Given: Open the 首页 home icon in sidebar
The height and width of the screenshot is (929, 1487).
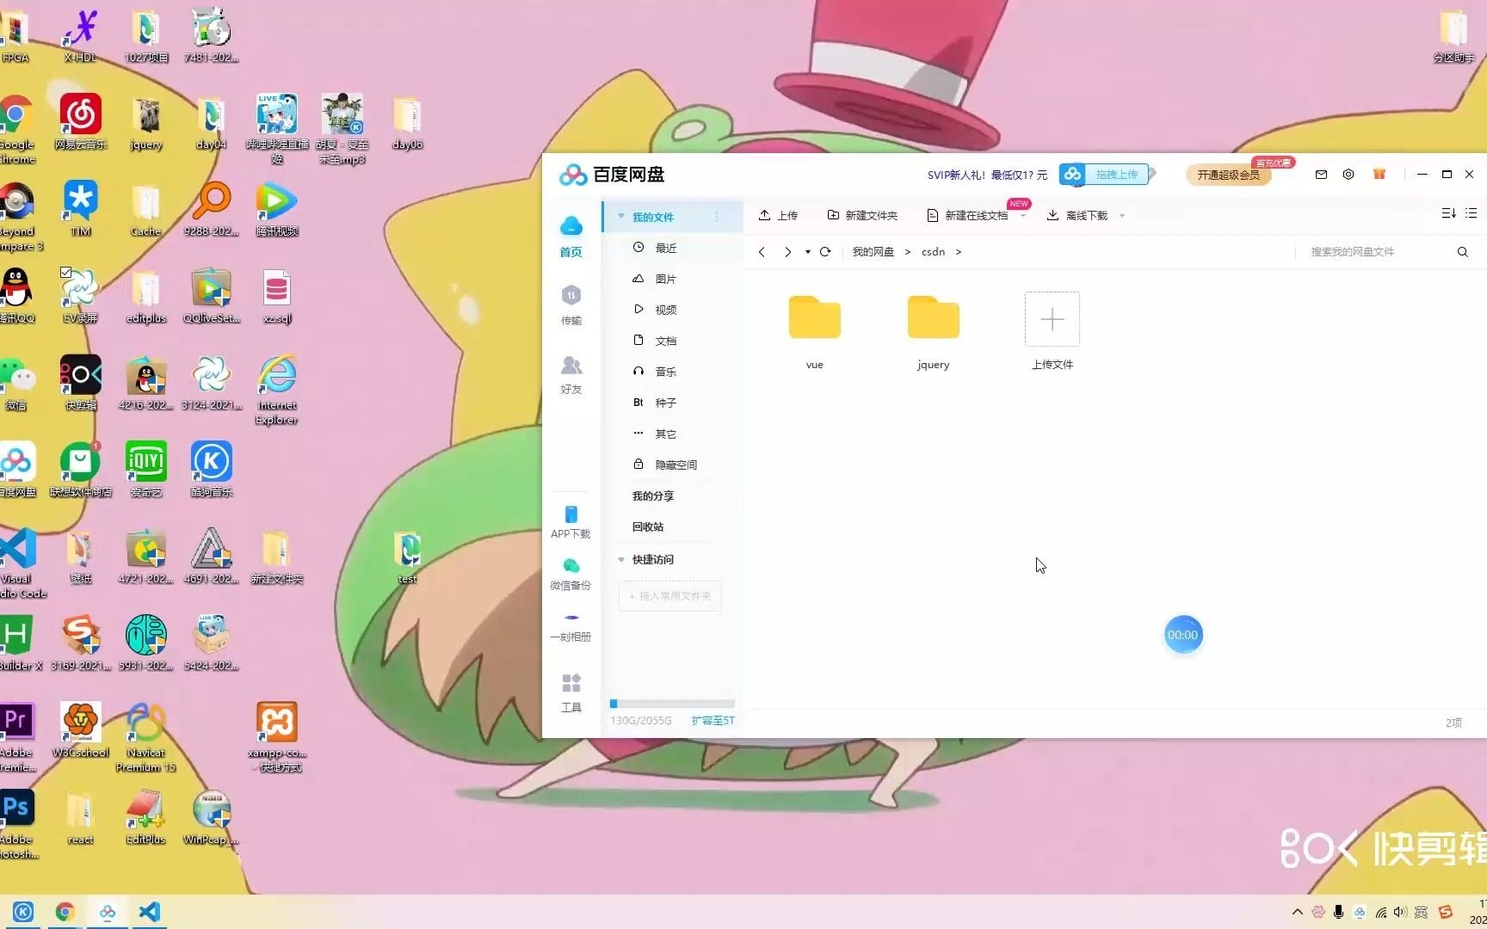Looking at the screenshot, I should (x=571, y=236).
